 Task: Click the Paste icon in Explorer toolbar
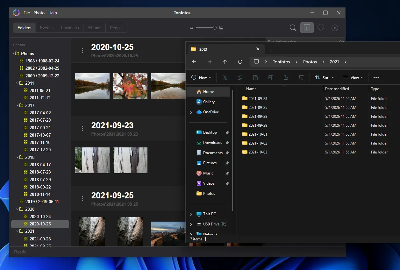pyautogui.click(x=255, y=77)
